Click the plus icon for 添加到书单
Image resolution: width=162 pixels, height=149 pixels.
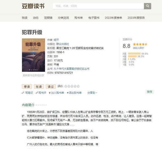(x=68, y=93)
